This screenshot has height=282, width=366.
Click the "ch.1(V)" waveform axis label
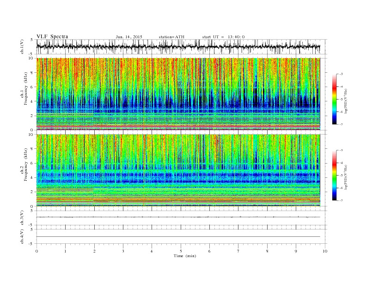click(22, 47)
